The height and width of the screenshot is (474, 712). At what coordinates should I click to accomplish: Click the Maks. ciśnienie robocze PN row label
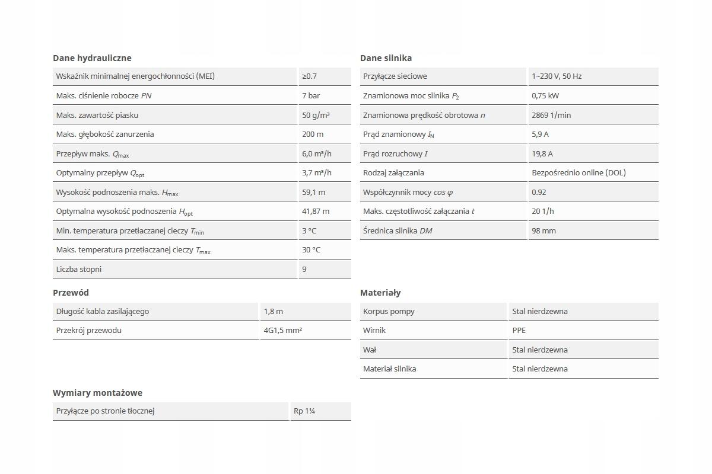(104, 95)
